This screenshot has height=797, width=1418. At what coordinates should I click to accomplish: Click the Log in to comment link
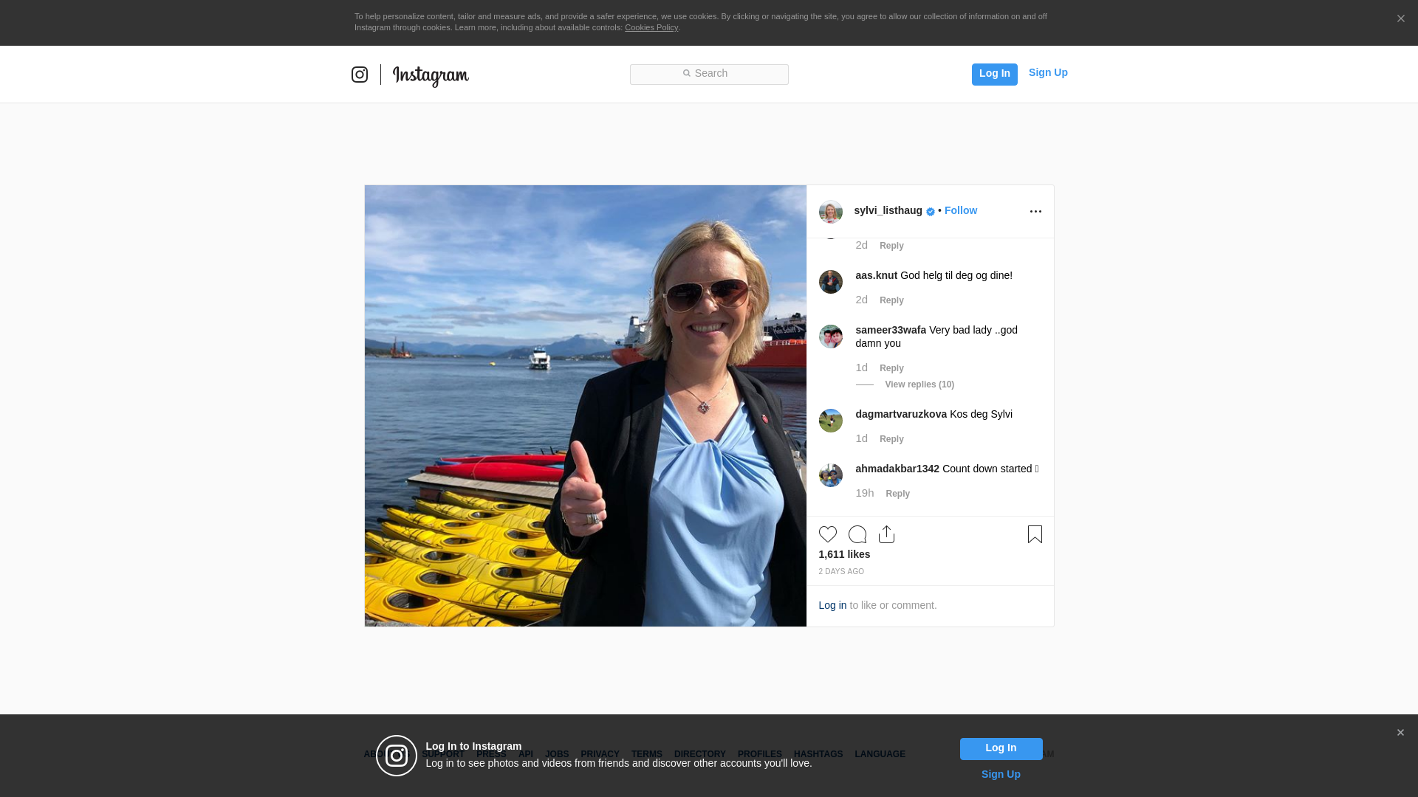pos(832,605)
